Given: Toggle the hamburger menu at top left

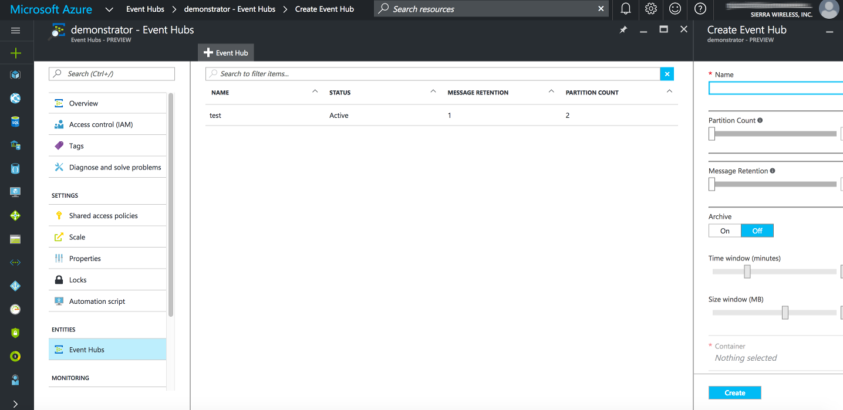Looking at the screenshot, I should coord(16,31).
